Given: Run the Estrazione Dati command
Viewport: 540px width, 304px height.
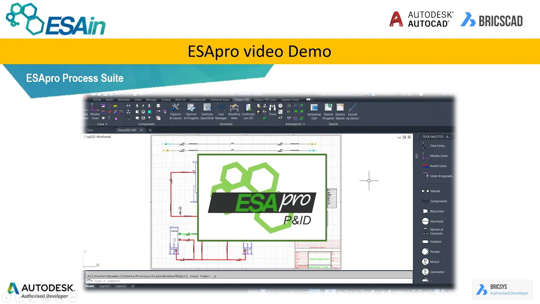Looking at the screenshot, I should click(314, 111).
